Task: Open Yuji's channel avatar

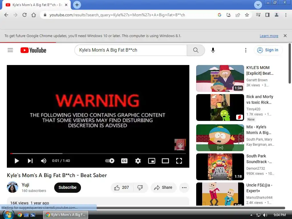Action: coord(13,187)
